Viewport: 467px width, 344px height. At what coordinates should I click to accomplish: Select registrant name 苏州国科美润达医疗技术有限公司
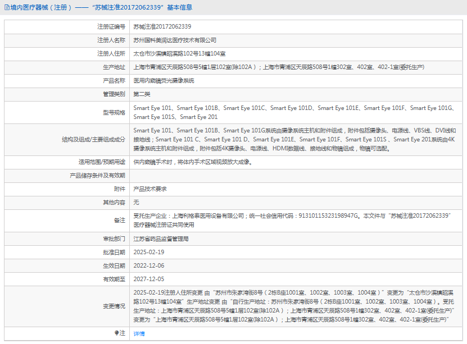(175, 40)
